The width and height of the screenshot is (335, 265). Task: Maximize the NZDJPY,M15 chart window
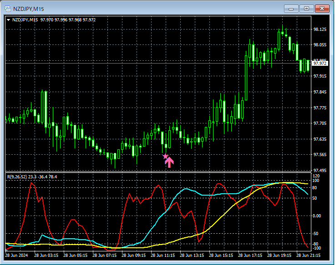click(306, 9)
